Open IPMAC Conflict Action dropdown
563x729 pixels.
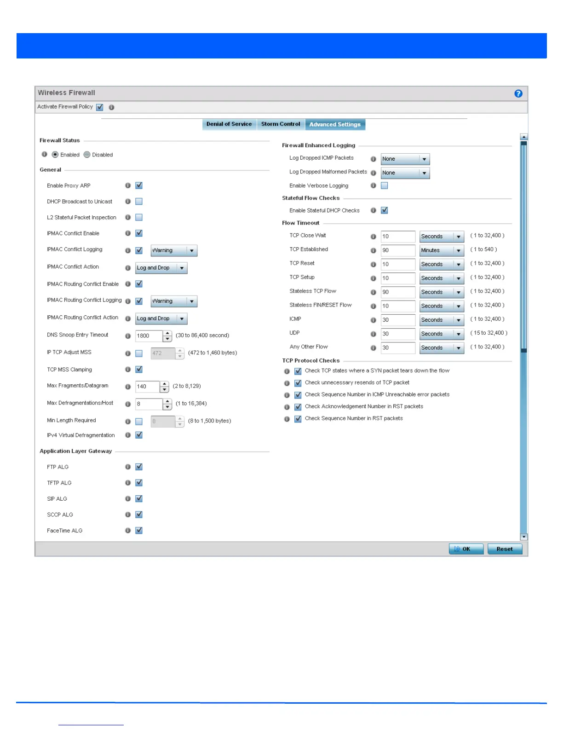coord(161,268)
